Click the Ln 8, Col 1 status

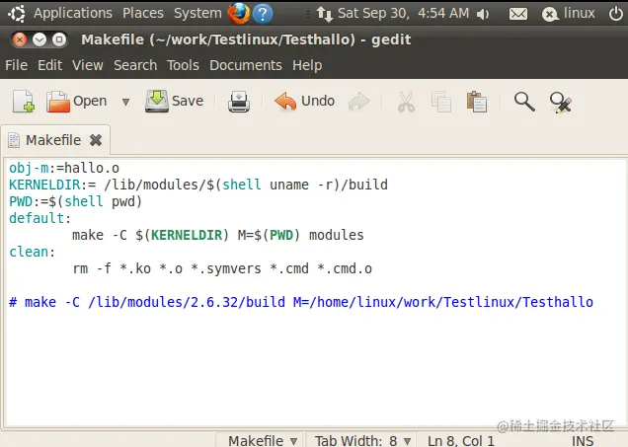pyautogui.click(x=460, y=441)
